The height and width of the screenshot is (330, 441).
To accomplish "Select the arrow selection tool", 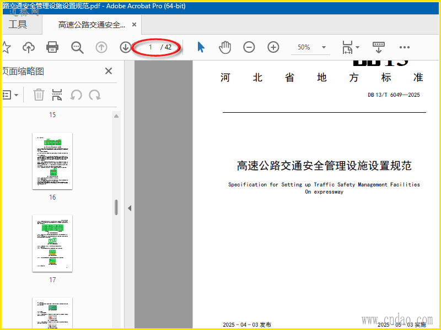I will click(x=201, y=47).
